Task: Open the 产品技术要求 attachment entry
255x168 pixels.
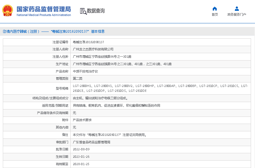Action: 82,120
